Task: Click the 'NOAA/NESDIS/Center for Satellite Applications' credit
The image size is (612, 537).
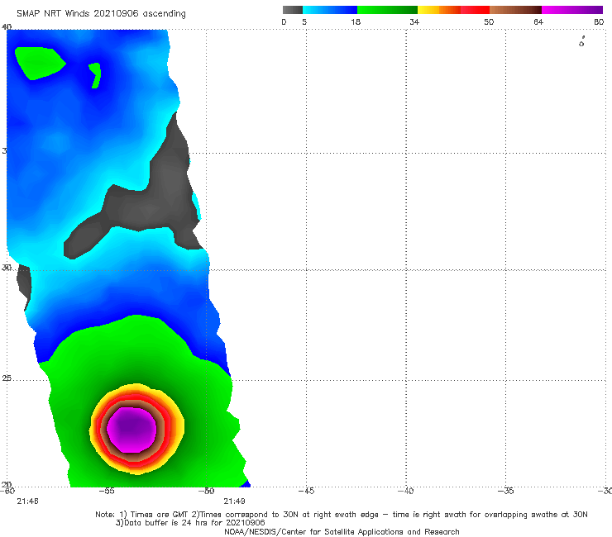Action: tap(342, 531)
